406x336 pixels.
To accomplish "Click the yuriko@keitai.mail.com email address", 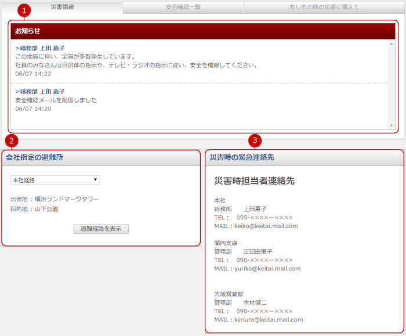I will click(267, 269).
